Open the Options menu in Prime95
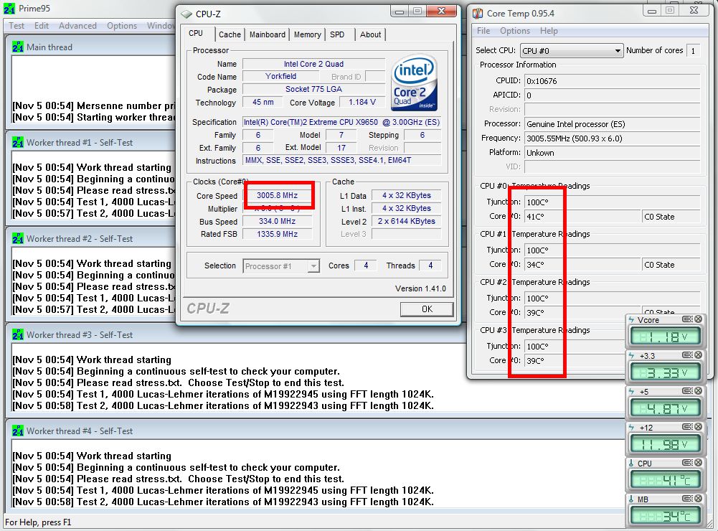The height and width of the screenshot is (531, 718). 122,26
